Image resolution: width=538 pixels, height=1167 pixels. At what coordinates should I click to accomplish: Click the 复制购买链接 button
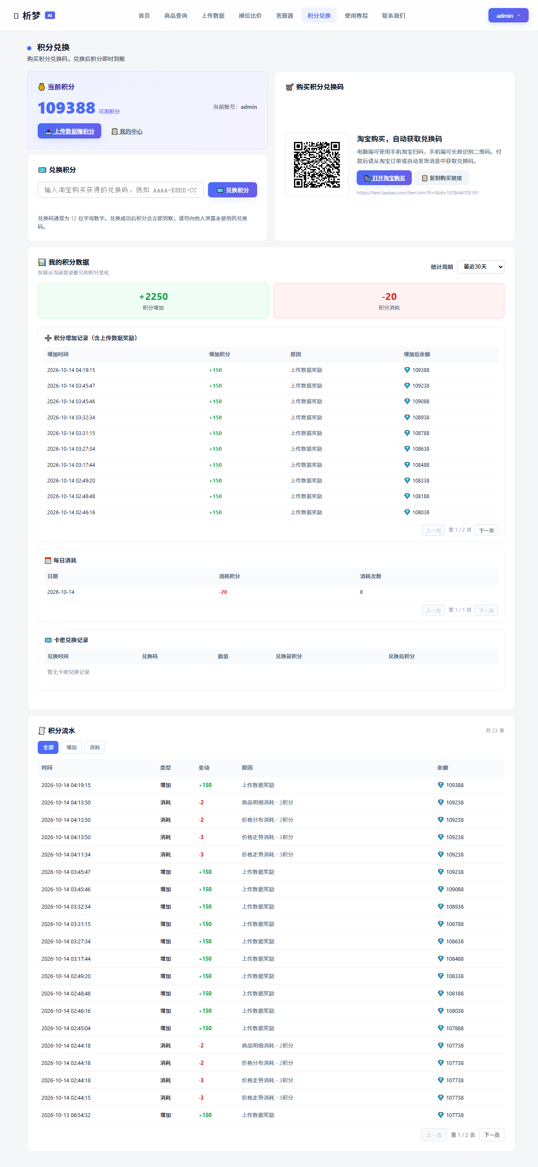coord(442,178)
